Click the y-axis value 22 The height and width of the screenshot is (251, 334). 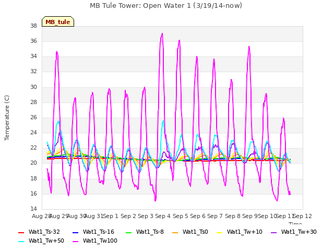click(33, 148)
